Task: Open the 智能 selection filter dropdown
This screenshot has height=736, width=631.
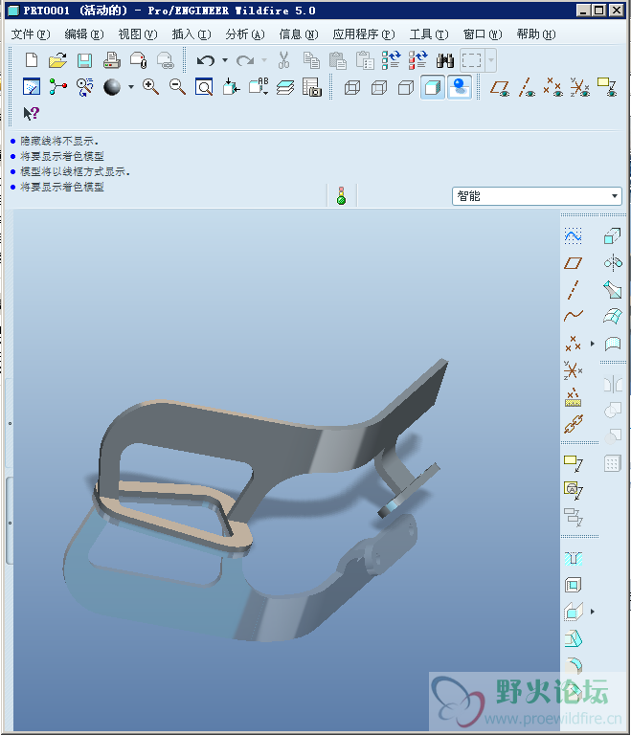Action: click(x=536, y=196)
